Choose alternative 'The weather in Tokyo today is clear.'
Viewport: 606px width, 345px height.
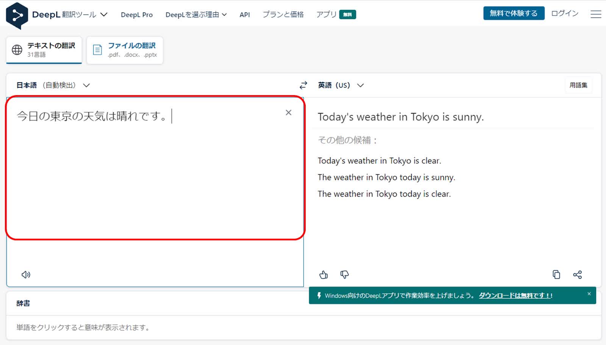(384, 194)
